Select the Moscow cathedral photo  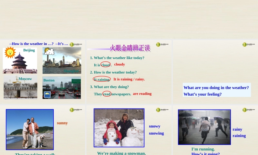(20, 87)
